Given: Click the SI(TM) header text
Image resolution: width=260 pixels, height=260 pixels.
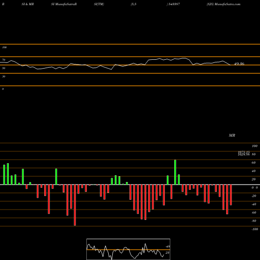Looking at the screenshot, I should (99, 4).
